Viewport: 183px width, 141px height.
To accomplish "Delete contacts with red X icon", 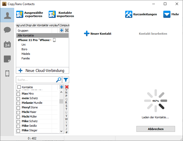I will click(67, 87).
